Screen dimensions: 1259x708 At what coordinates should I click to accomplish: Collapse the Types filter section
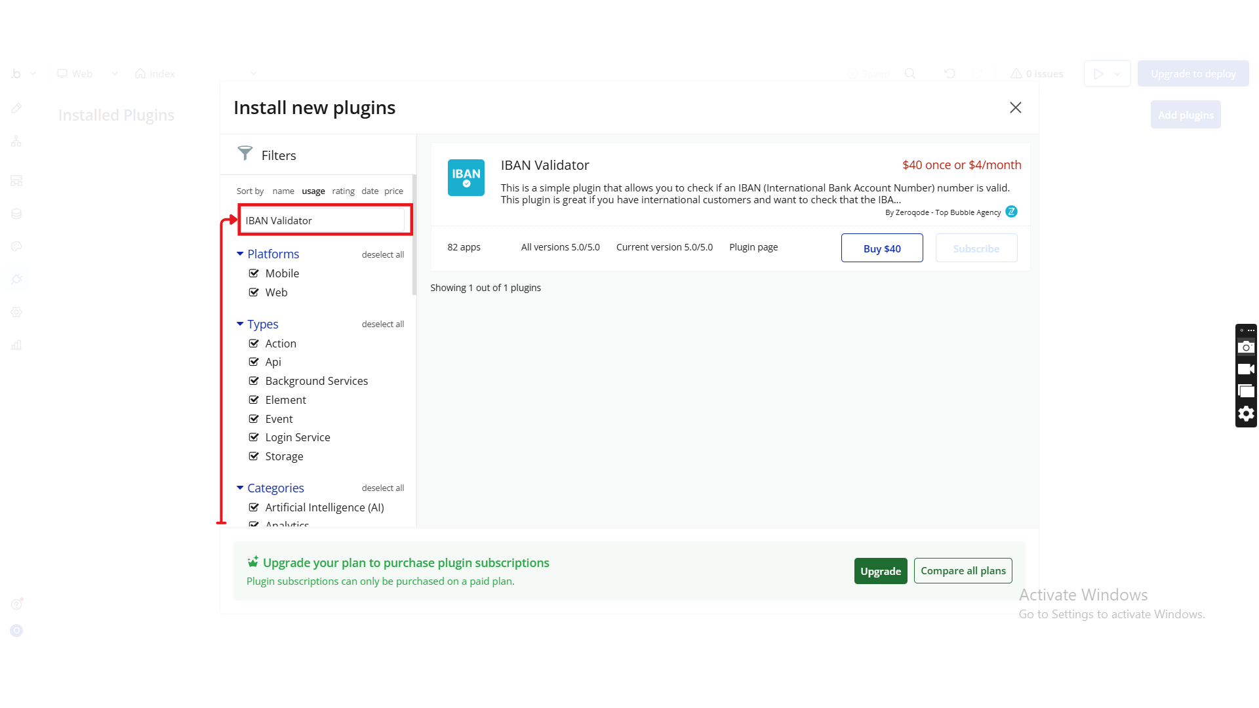(240, 324)
